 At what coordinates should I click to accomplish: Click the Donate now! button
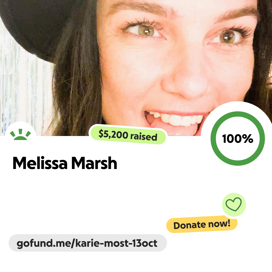pos(202,224)
